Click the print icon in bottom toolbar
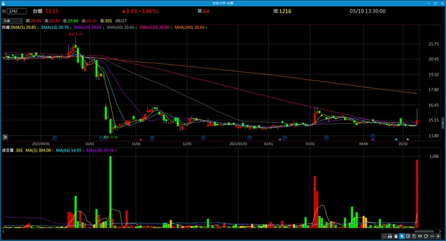Image resolution: width=446 pixels, height=241 pixels. [x=390, y=236]
